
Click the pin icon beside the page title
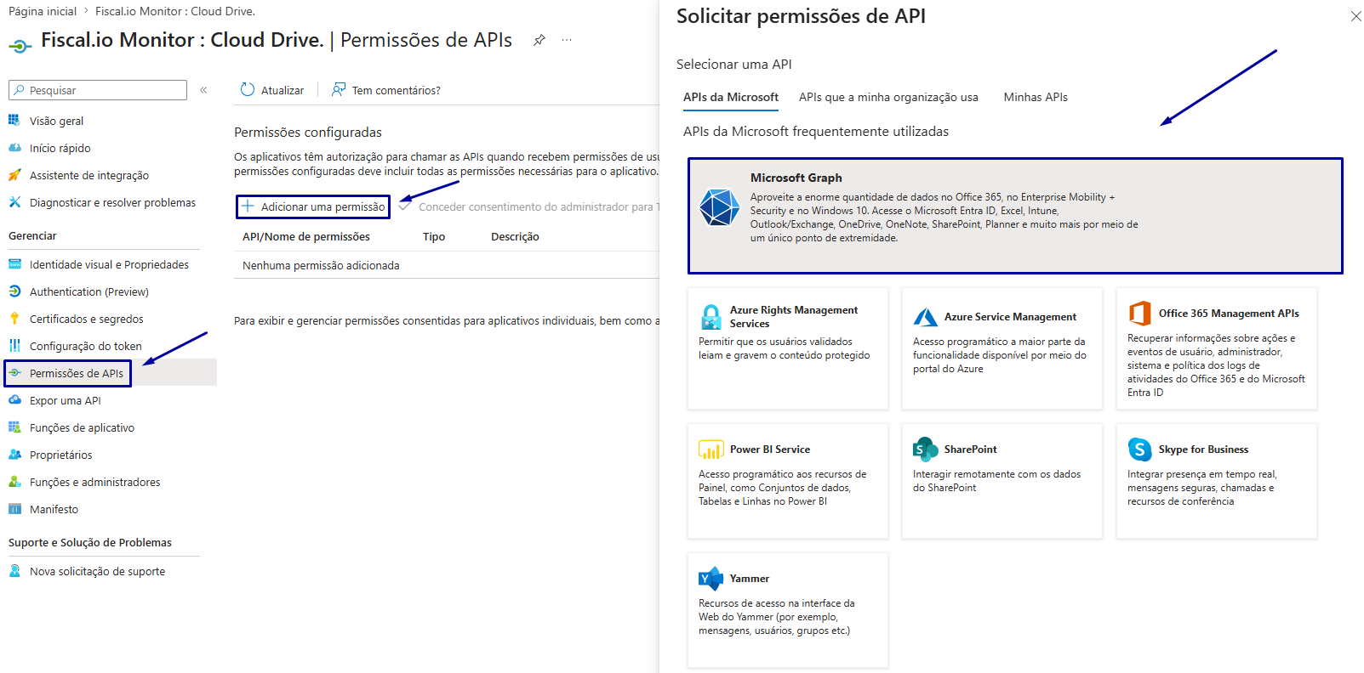(x=539, y=40)
